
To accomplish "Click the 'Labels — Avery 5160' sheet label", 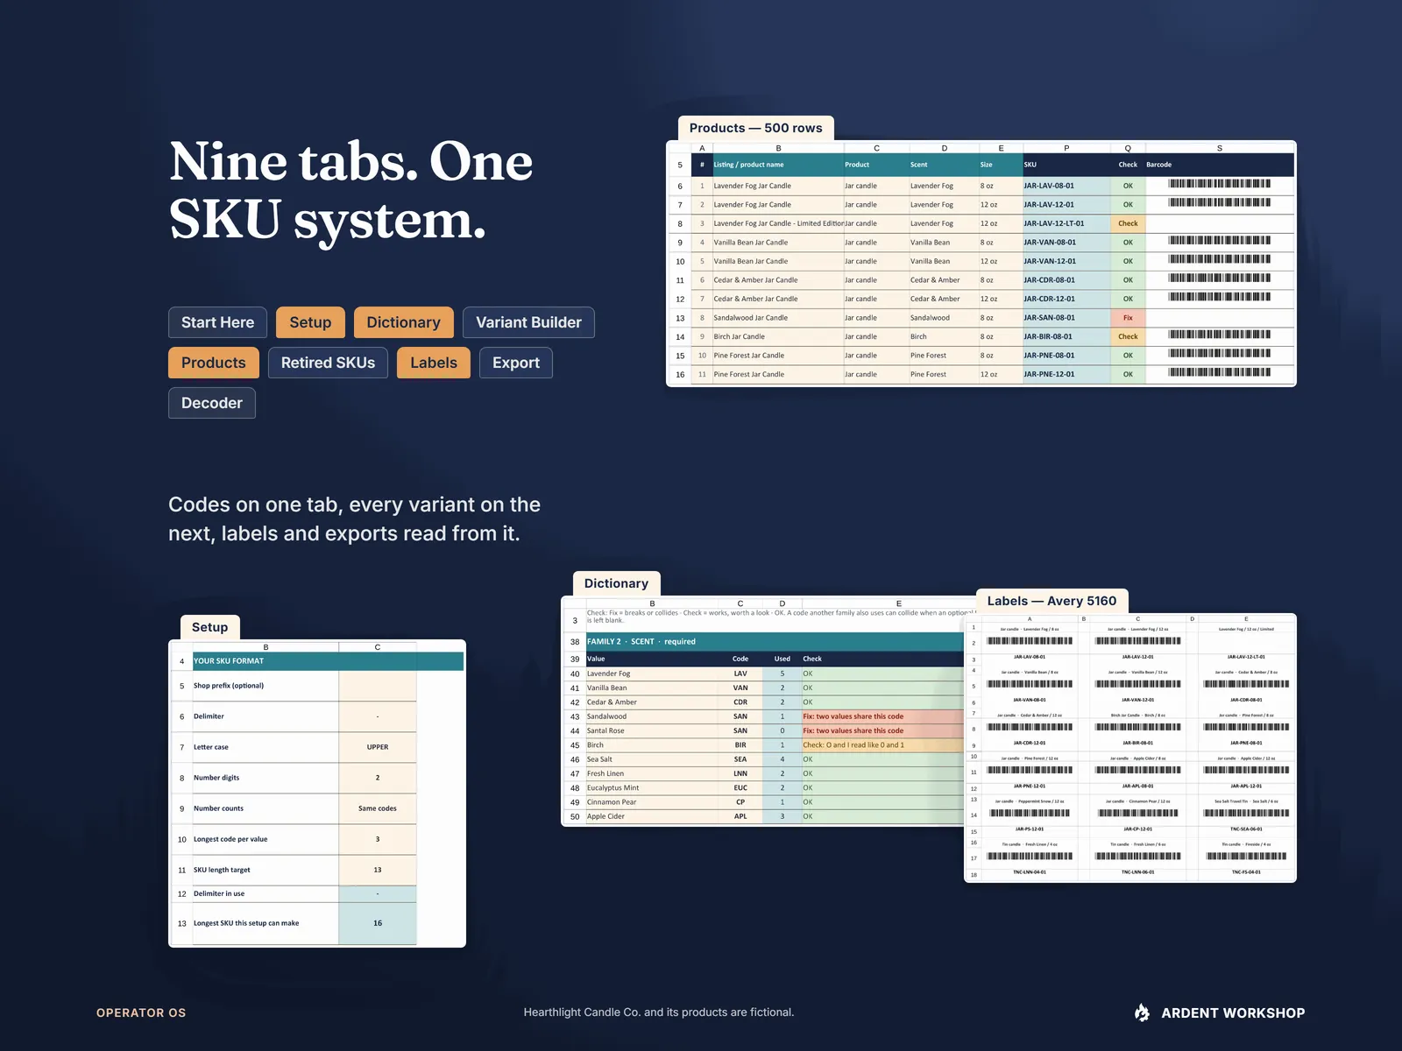I will (1051, 601).
